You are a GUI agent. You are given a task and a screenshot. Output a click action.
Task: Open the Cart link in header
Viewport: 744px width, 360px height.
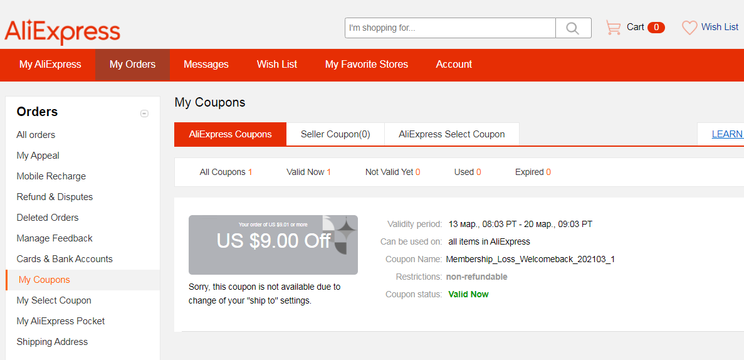click(x=635, y=27)
